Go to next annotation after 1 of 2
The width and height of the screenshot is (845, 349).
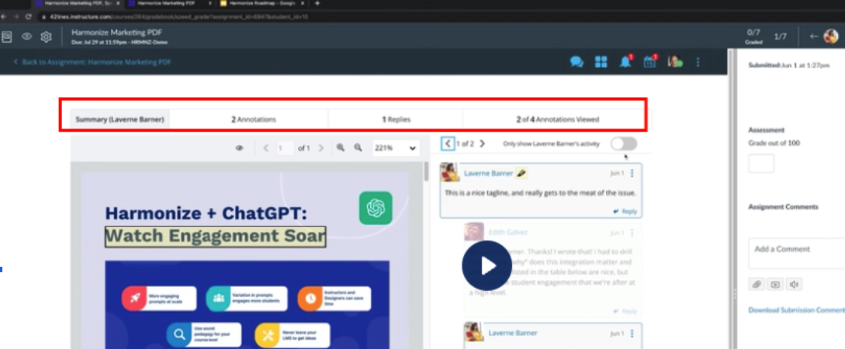click(483, 143)
